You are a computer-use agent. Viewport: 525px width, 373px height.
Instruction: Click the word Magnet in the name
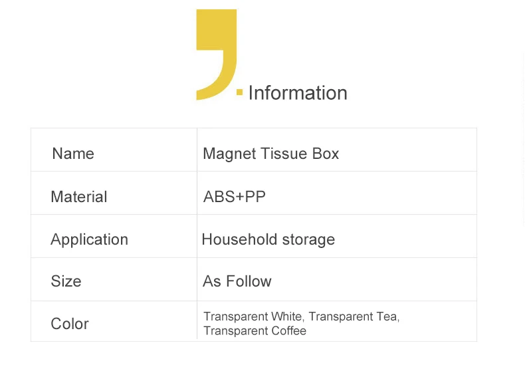[x=229, y=154]
